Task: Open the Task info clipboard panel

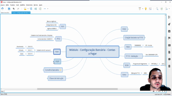Action: 169,66
